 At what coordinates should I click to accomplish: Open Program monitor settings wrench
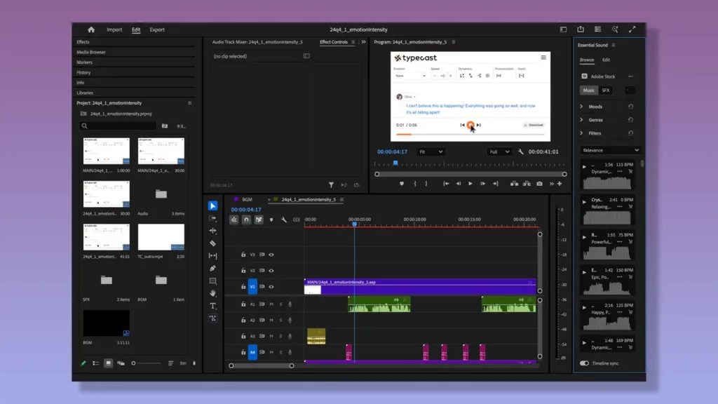point(521,151)
